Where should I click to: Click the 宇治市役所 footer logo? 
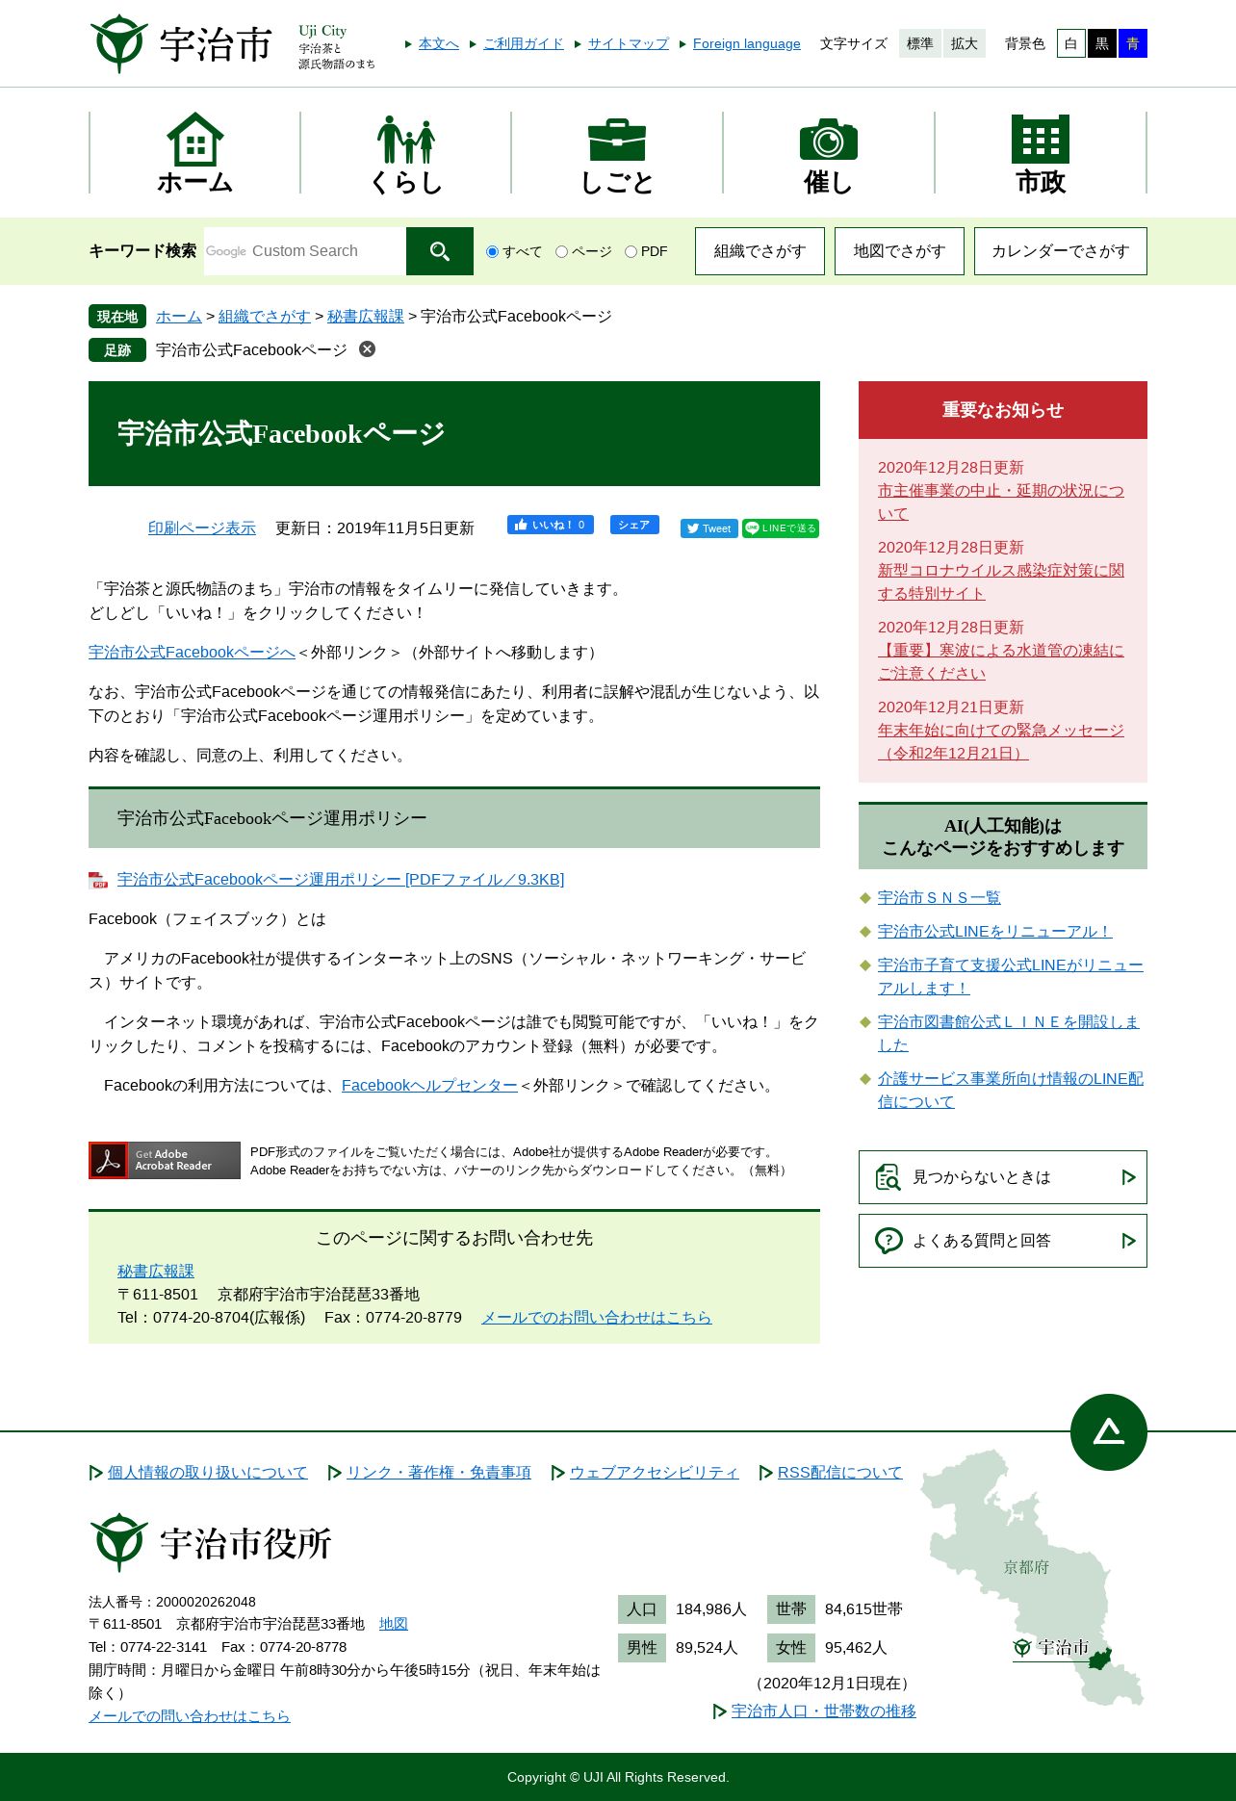[x=211, y=1542]
